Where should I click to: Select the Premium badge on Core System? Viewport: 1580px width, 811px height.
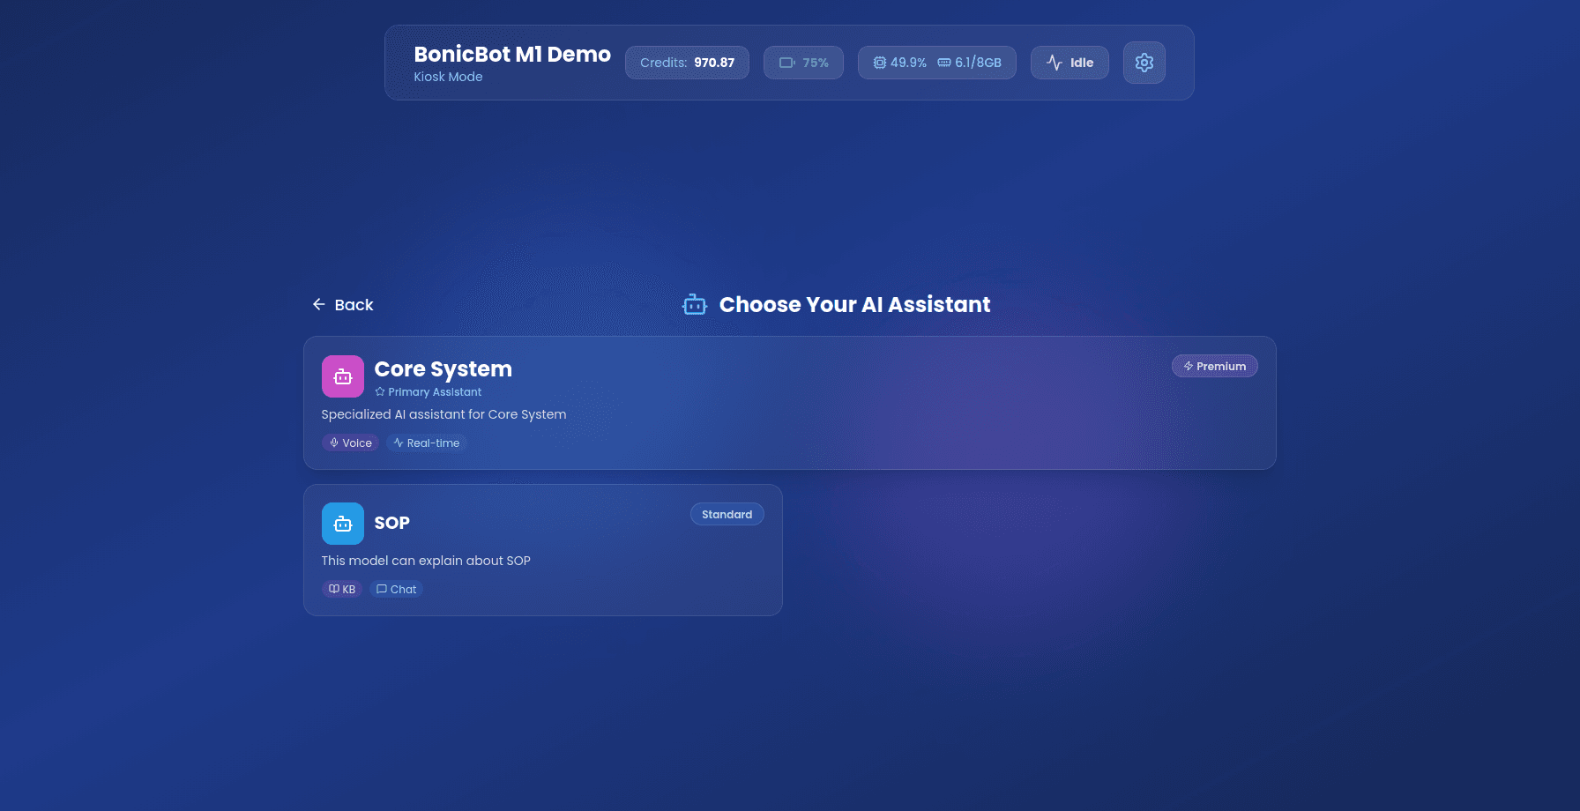click(x=1214, y=366)
